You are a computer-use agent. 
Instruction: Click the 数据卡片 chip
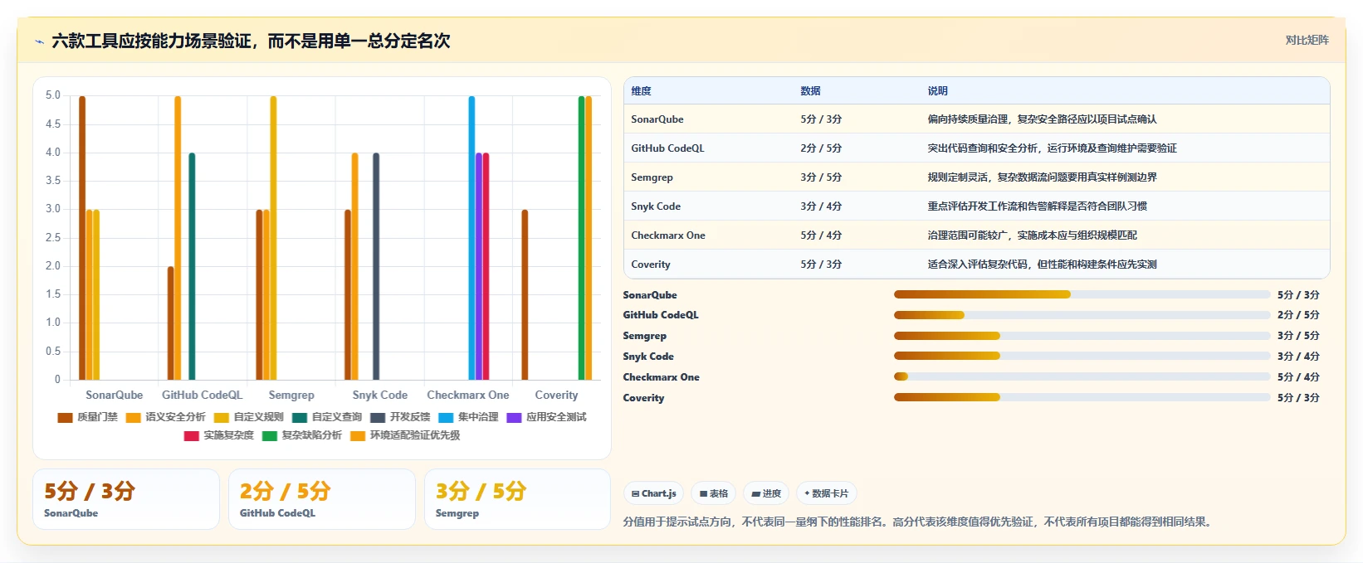826,493
